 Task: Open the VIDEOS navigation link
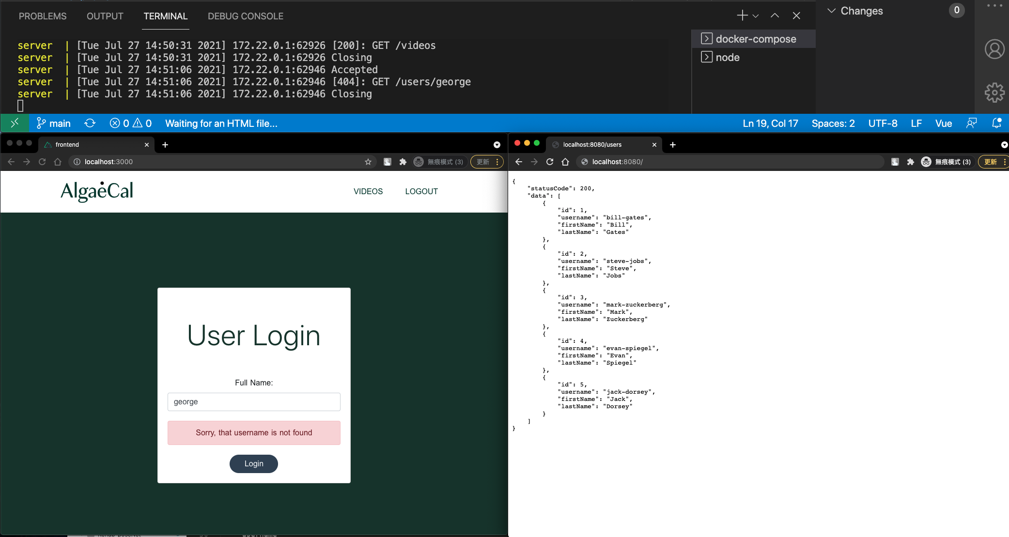368,191
